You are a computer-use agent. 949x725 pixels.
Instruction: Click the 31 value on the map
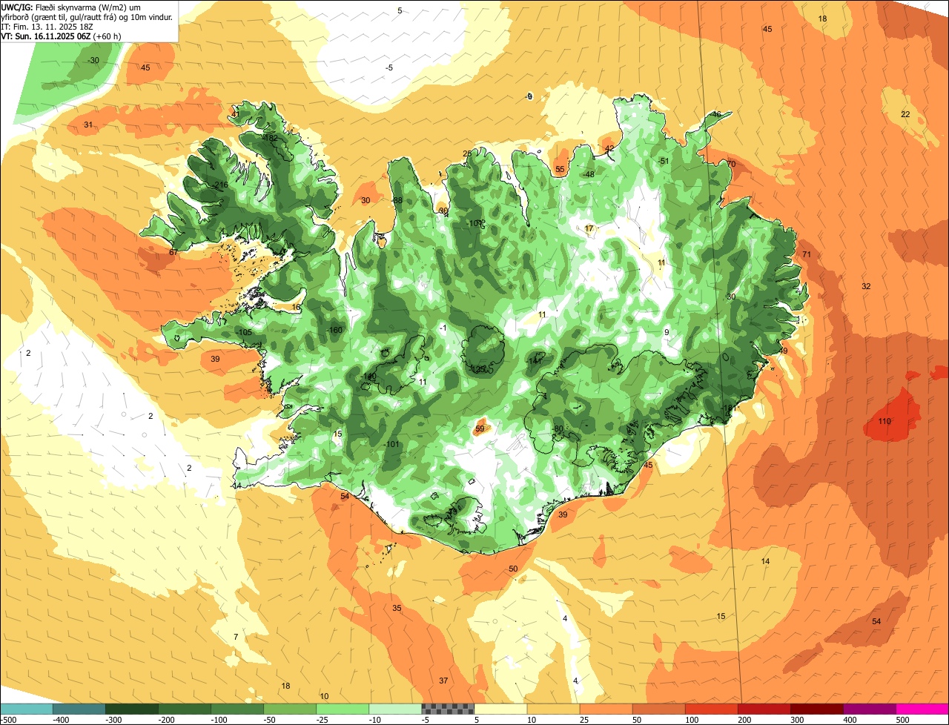click(88, 125)
